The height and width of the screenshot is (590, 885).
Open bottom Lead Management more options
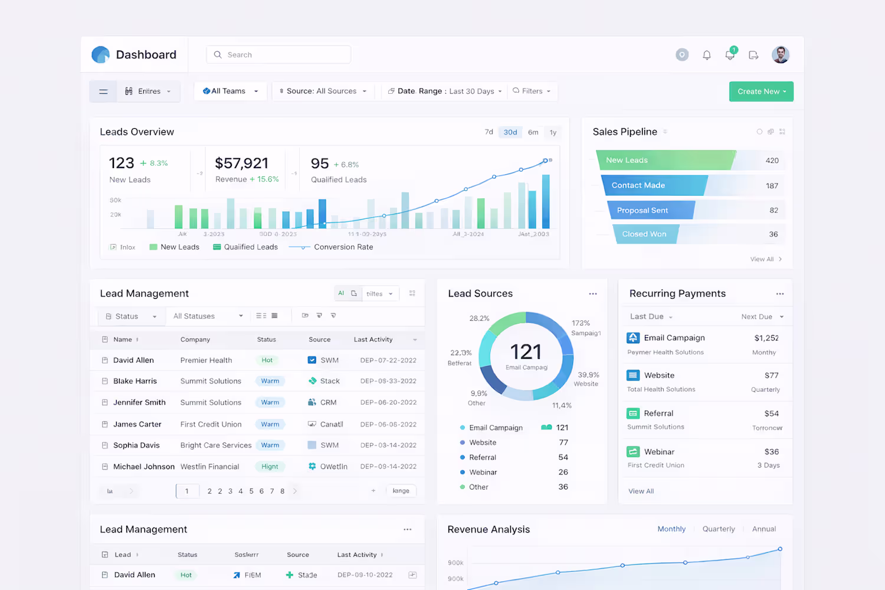coord(407,530)
